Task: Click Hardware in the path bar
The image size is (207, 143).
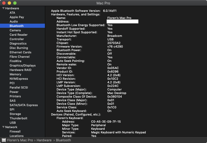Action: point(44,140)
